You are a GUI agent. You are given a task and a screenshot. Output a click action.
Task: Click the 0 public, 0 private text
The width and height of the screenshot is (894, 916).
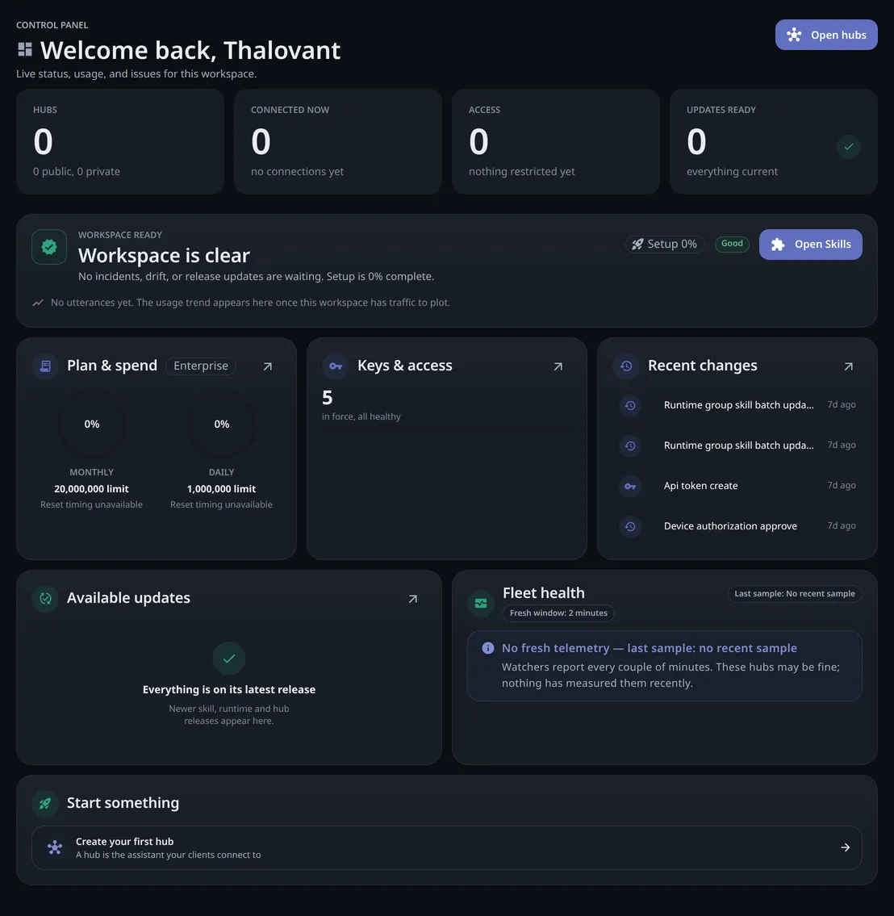[x=77, y=171]
